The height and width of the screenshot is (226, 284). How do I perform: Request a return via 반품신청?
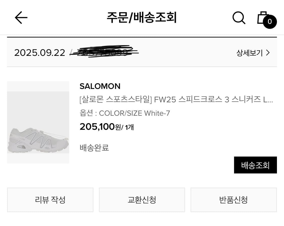pos(234,200)
